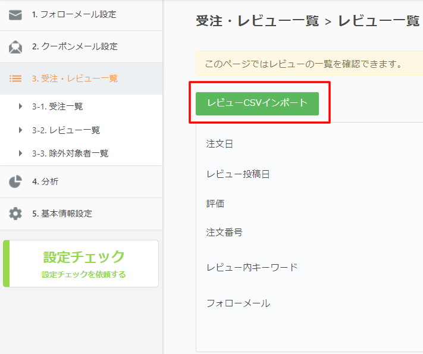
Task: Expand the arrow next to 3-3. 除外対象者一覧
Action: (20, 153)
